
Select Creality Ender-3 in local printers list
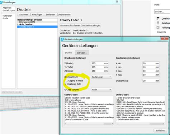(x=37, y=27)
